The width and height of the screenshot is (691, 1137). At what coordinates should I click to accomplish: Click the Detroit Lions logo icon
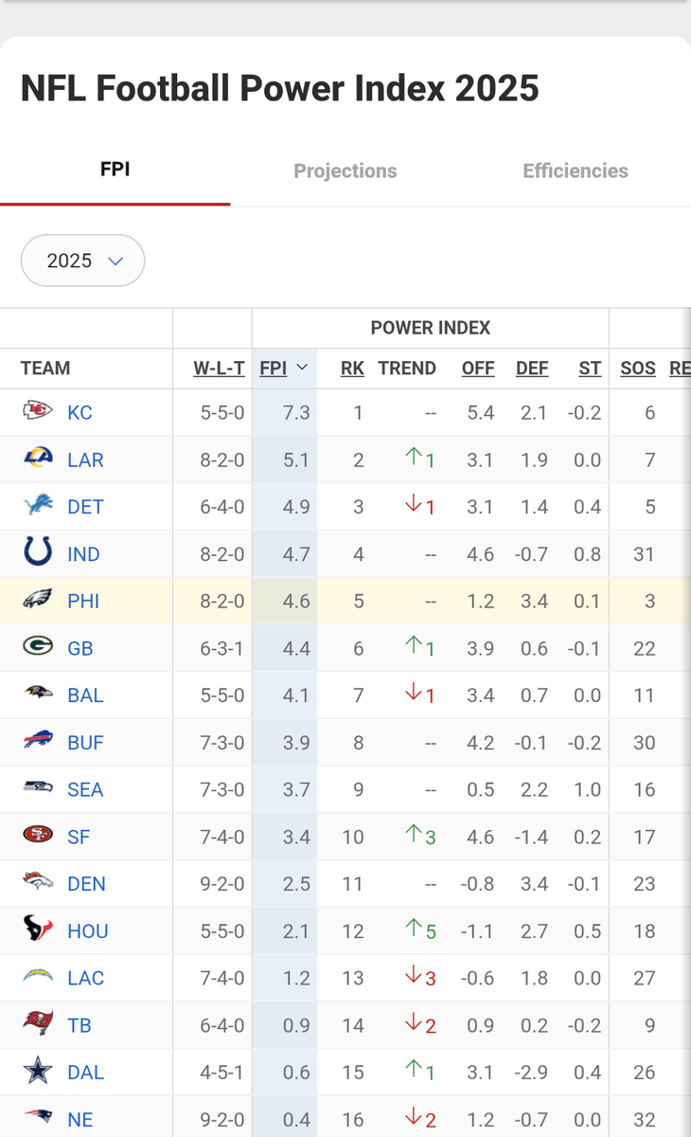pyautogui.click(x=38, y=507)
